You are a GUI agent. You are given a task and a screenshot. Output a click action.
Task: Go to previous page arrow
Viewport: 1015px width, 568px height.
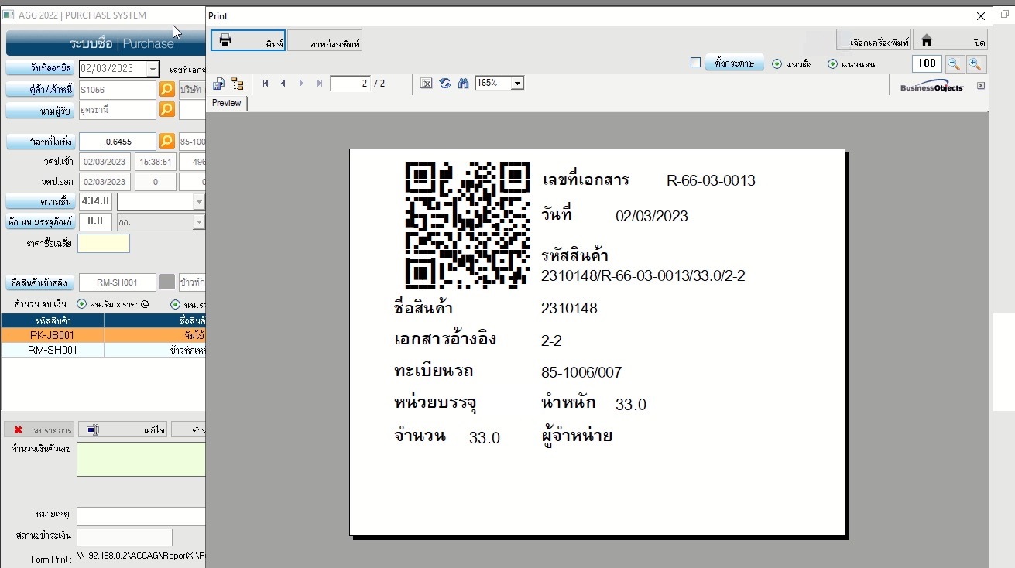(283, 84)
